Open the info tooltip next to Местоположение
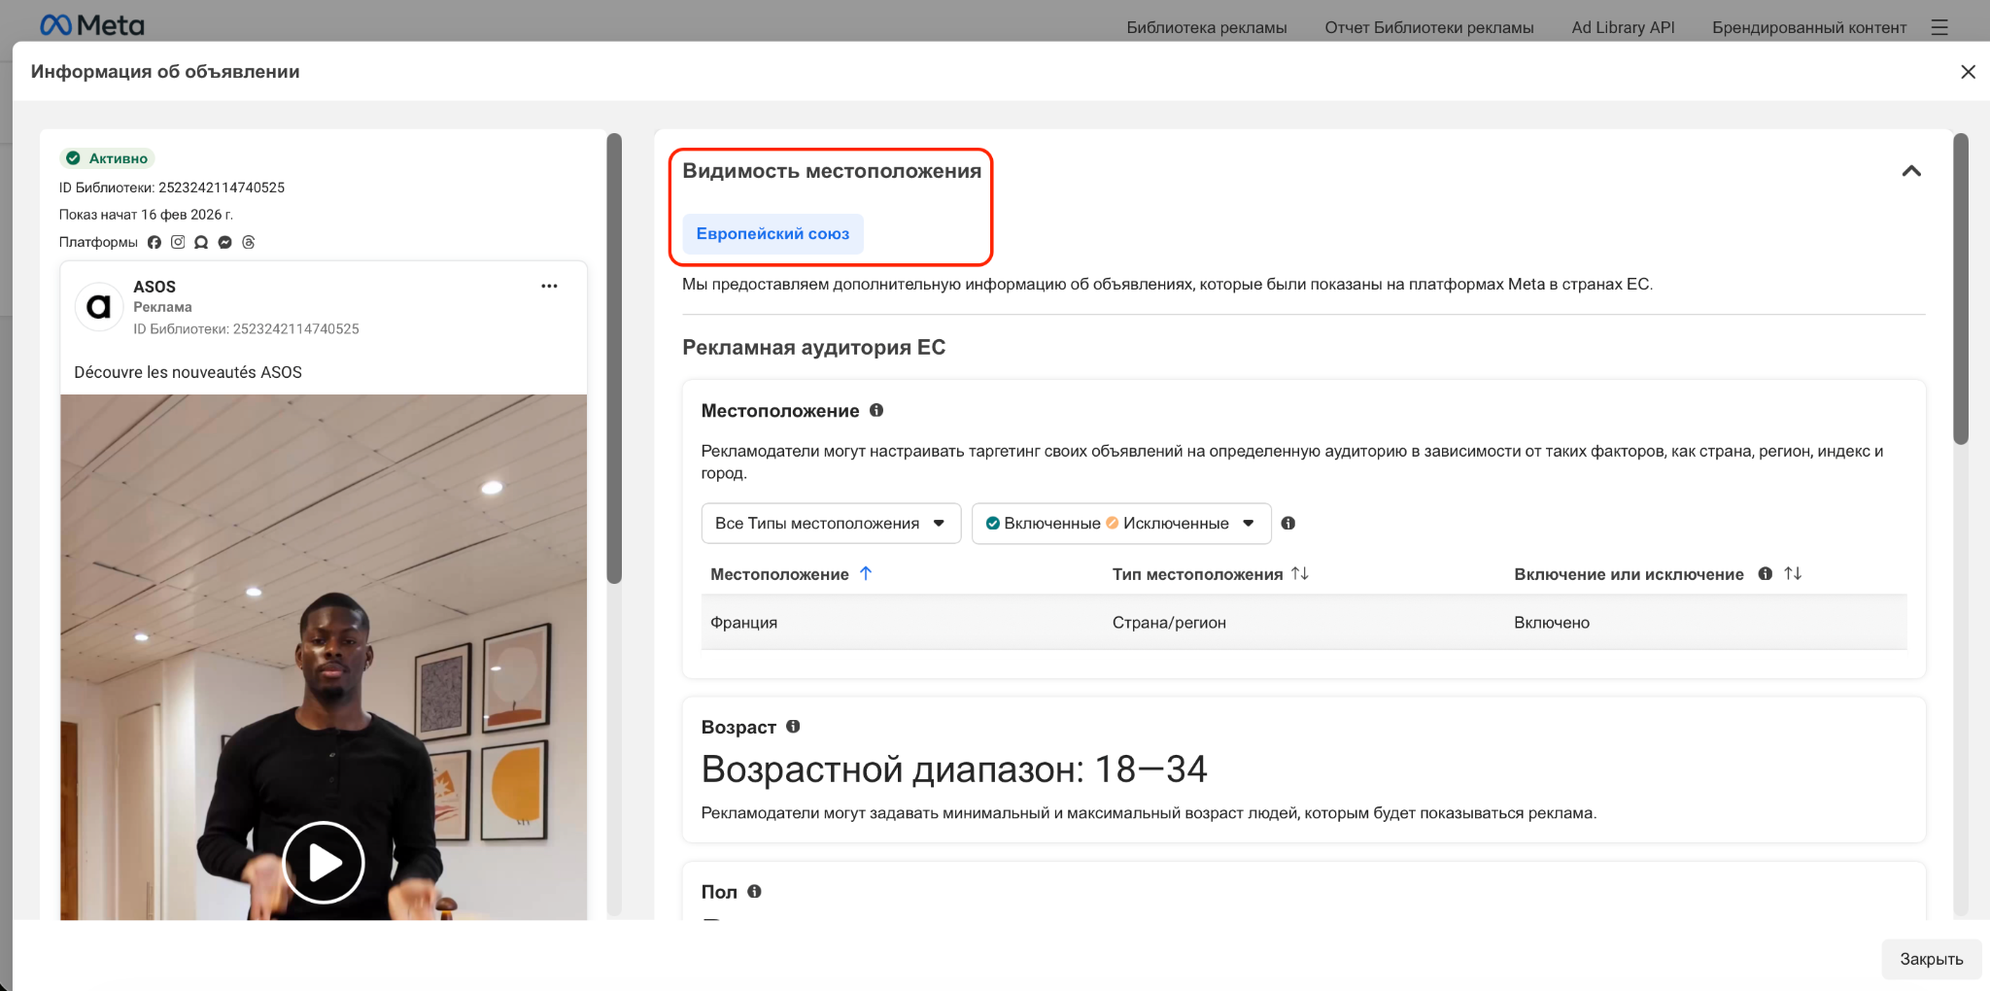Screen dimensions: 1990x991 click(876, 410)
